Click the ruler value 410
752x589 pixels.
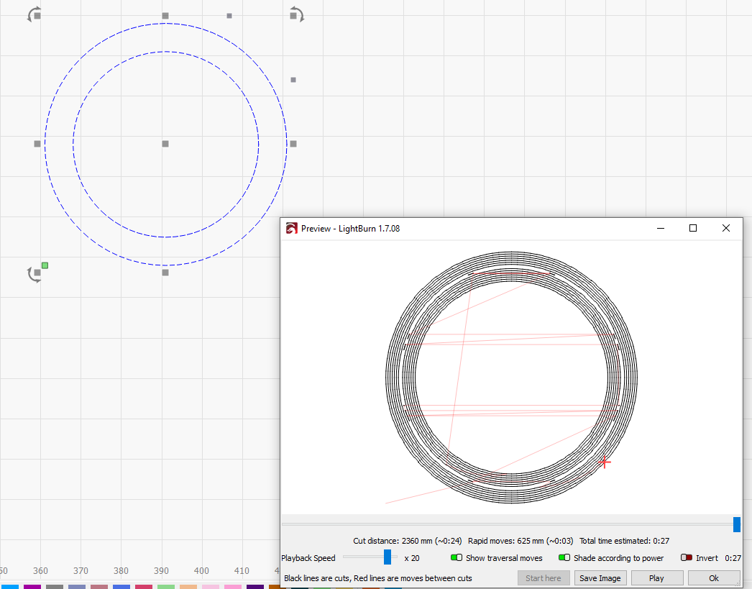pyautogui.click(x=242, y=570)
